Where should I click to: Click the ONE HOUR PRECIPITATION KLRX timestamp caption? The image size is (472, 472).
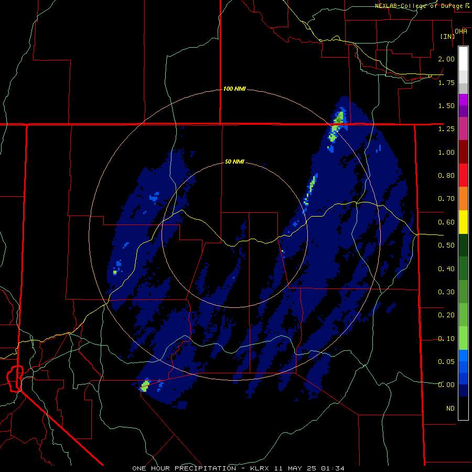coord(238,468)
